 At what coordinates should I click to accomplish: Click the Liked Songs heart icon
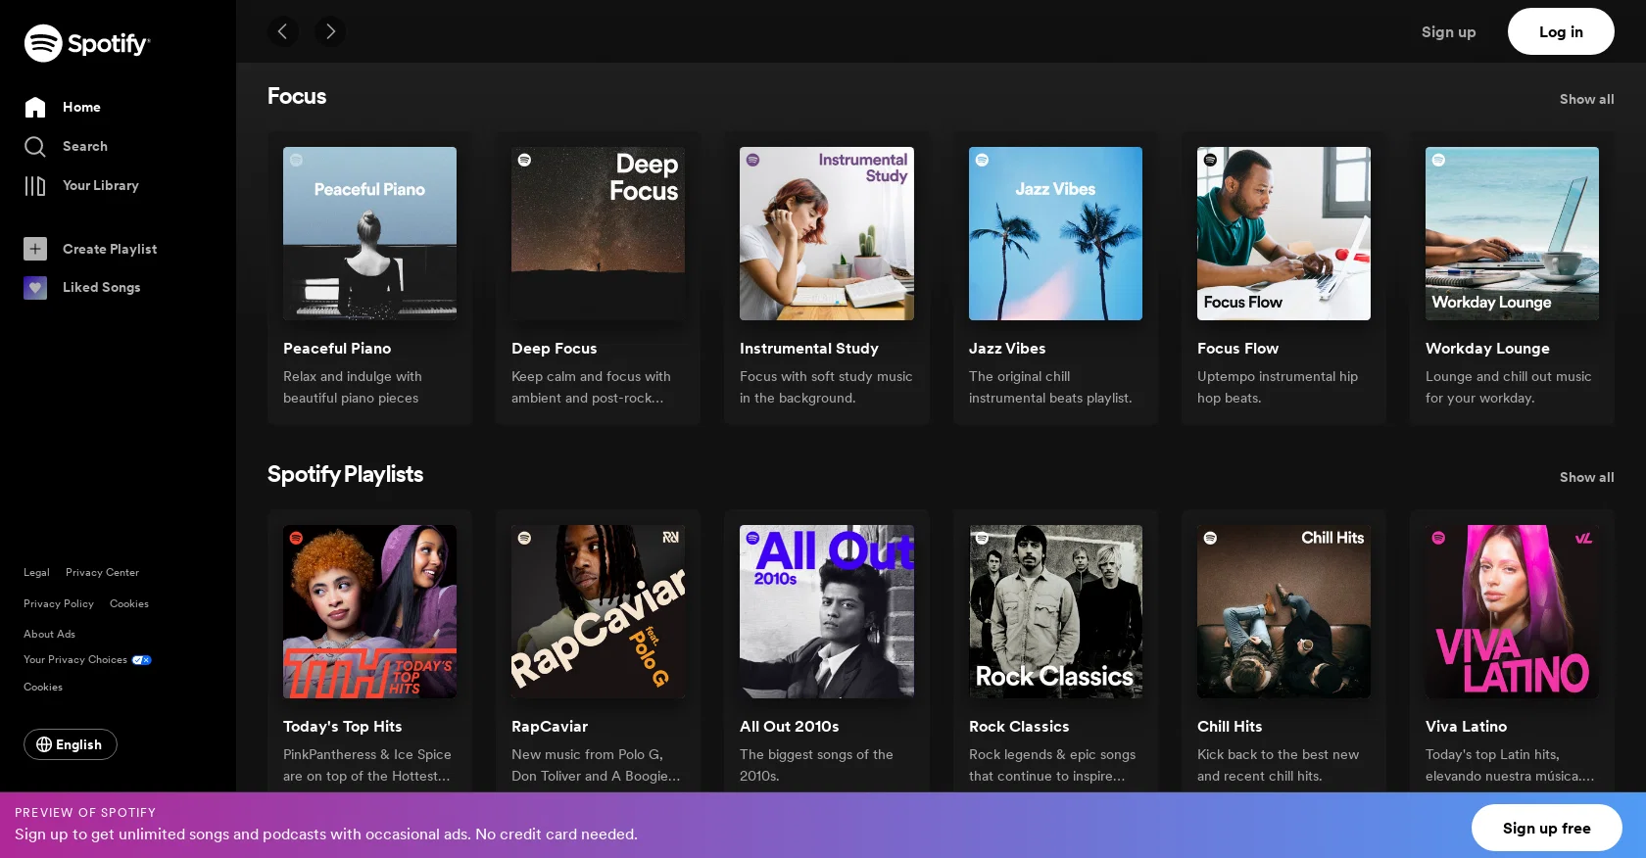tap(35, 287)
